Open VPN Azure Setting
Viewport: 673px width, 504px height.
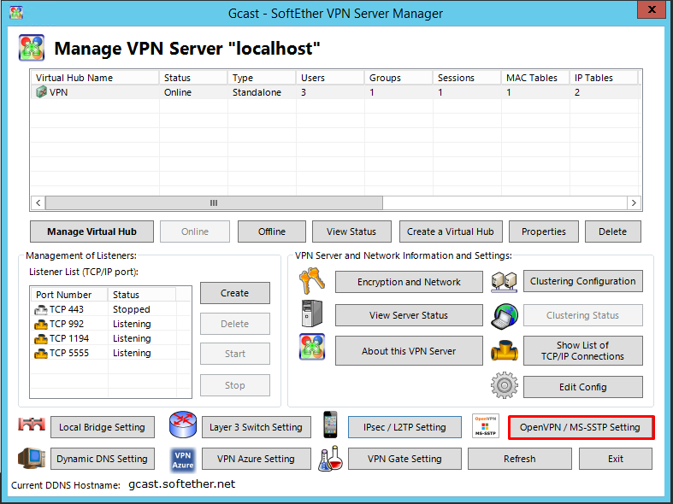click(x=257, y=459)
